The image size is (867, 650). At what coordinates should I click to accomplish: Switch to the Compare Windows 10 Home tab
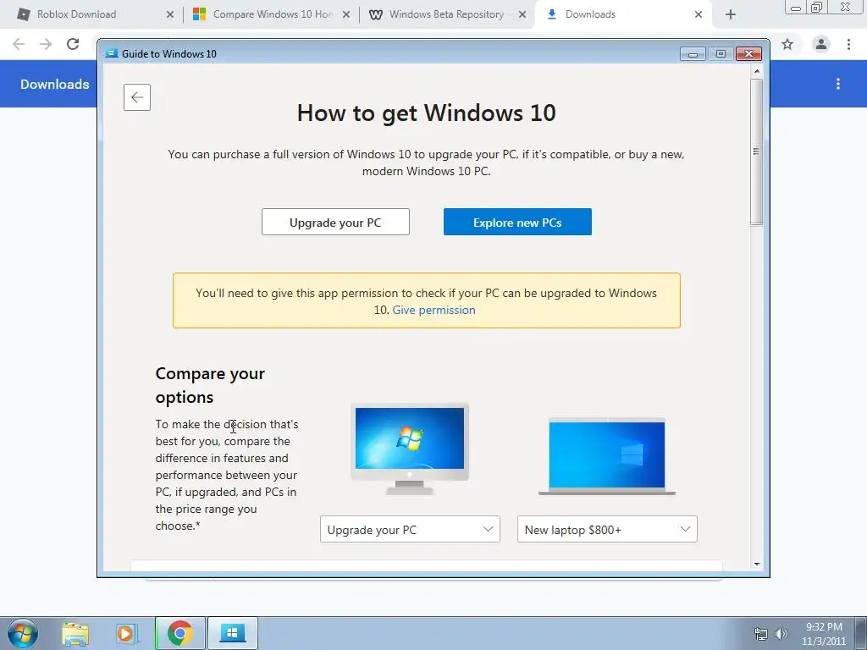(272, 14)
